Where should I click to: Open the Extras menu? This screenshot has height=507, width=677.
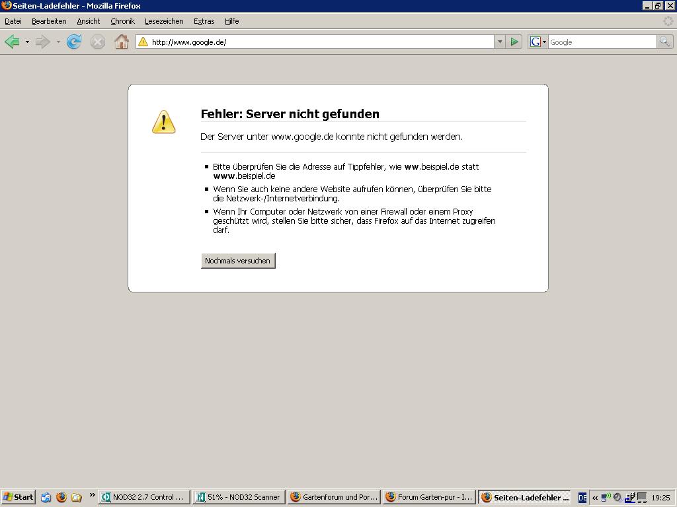tap(204, 21)
